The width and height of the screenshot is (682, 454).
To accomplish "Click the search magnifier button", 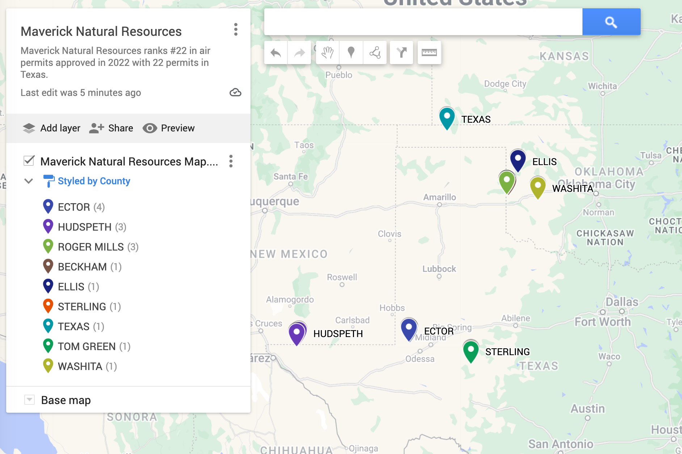I will [x=611, y=22].
